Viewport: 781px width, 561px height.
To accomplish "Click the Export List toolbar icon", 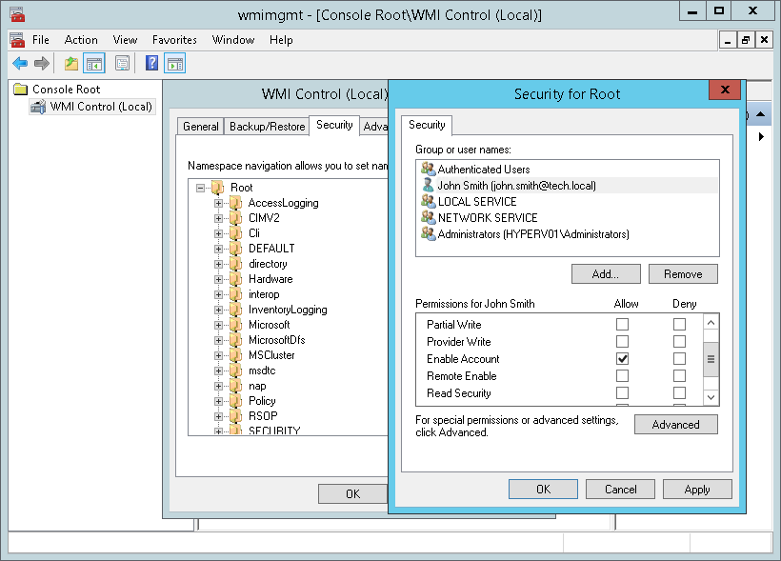I will [x=70, y=64].
